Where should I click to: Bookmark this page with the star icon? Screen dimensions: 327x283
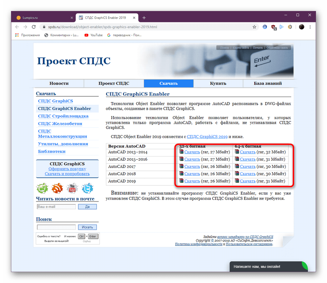point(254,27)
